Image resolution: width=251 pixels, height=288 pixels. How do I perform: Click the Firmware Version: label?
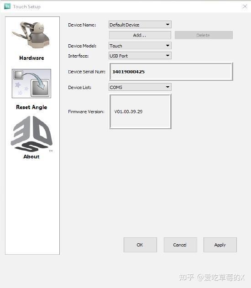86,112
